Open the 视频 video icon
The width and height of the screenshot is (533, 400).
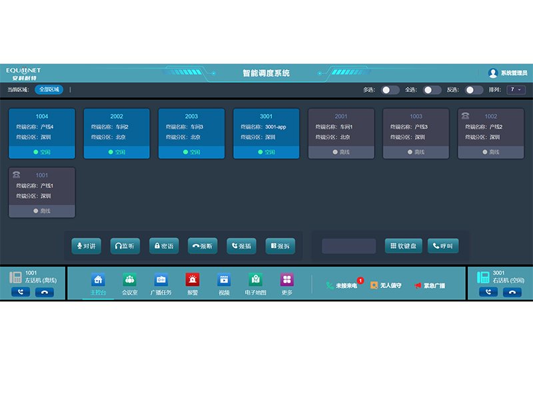tap(224, 280)
